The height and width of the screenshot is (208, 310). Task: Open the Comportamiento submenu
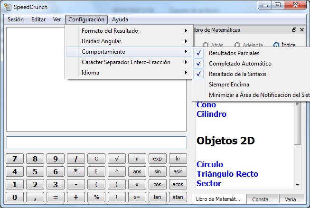129,52
